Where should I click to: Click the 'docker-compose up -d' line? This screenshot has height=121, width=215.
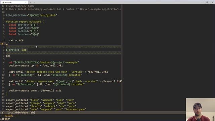pos(36,66)
